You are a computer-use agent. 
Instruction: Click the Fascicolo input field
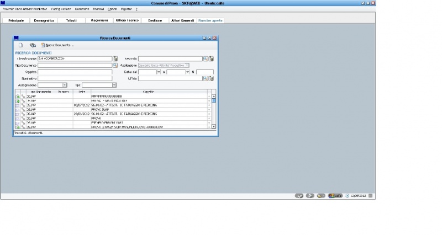point(170,58)
